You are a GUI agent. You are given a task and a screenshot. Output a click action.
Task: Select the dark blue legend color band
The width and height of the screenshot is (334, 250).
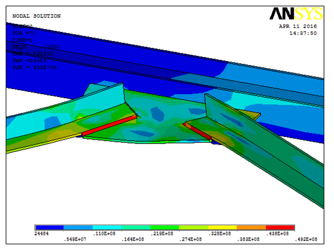(x=49, y=228)
